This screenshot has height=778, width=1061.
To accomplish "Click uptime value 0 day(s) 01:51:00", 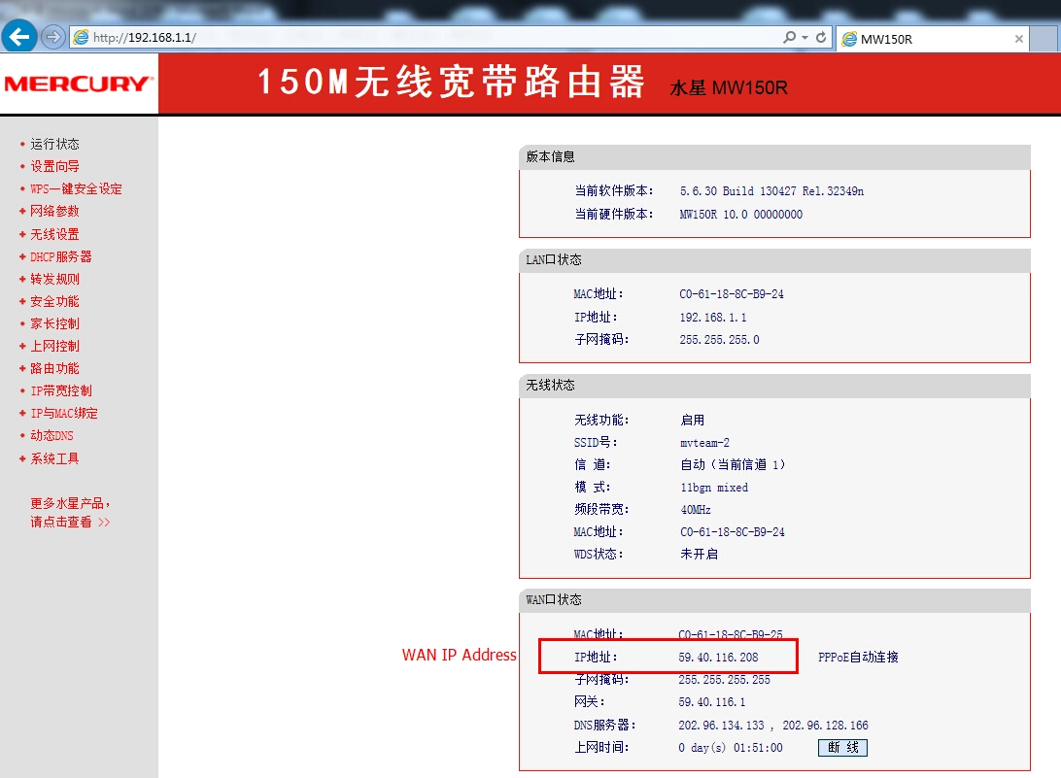I will pyautogui.click(x=730, y=748).
